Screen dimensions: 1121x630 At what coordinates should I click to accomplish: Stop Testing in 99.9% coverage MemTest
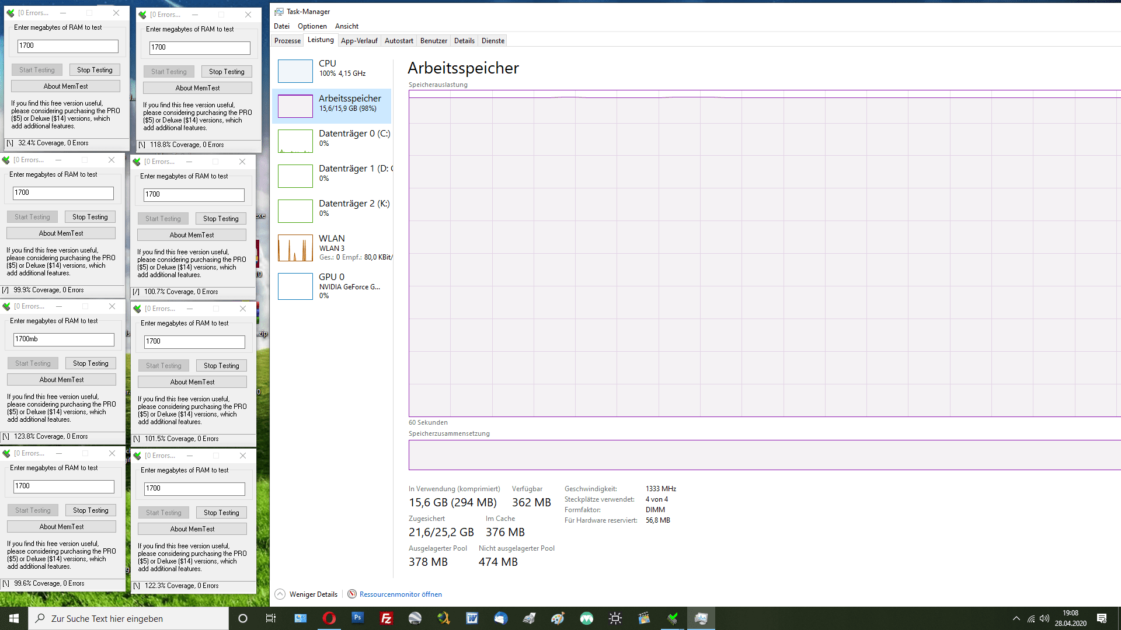click(90, 217)
